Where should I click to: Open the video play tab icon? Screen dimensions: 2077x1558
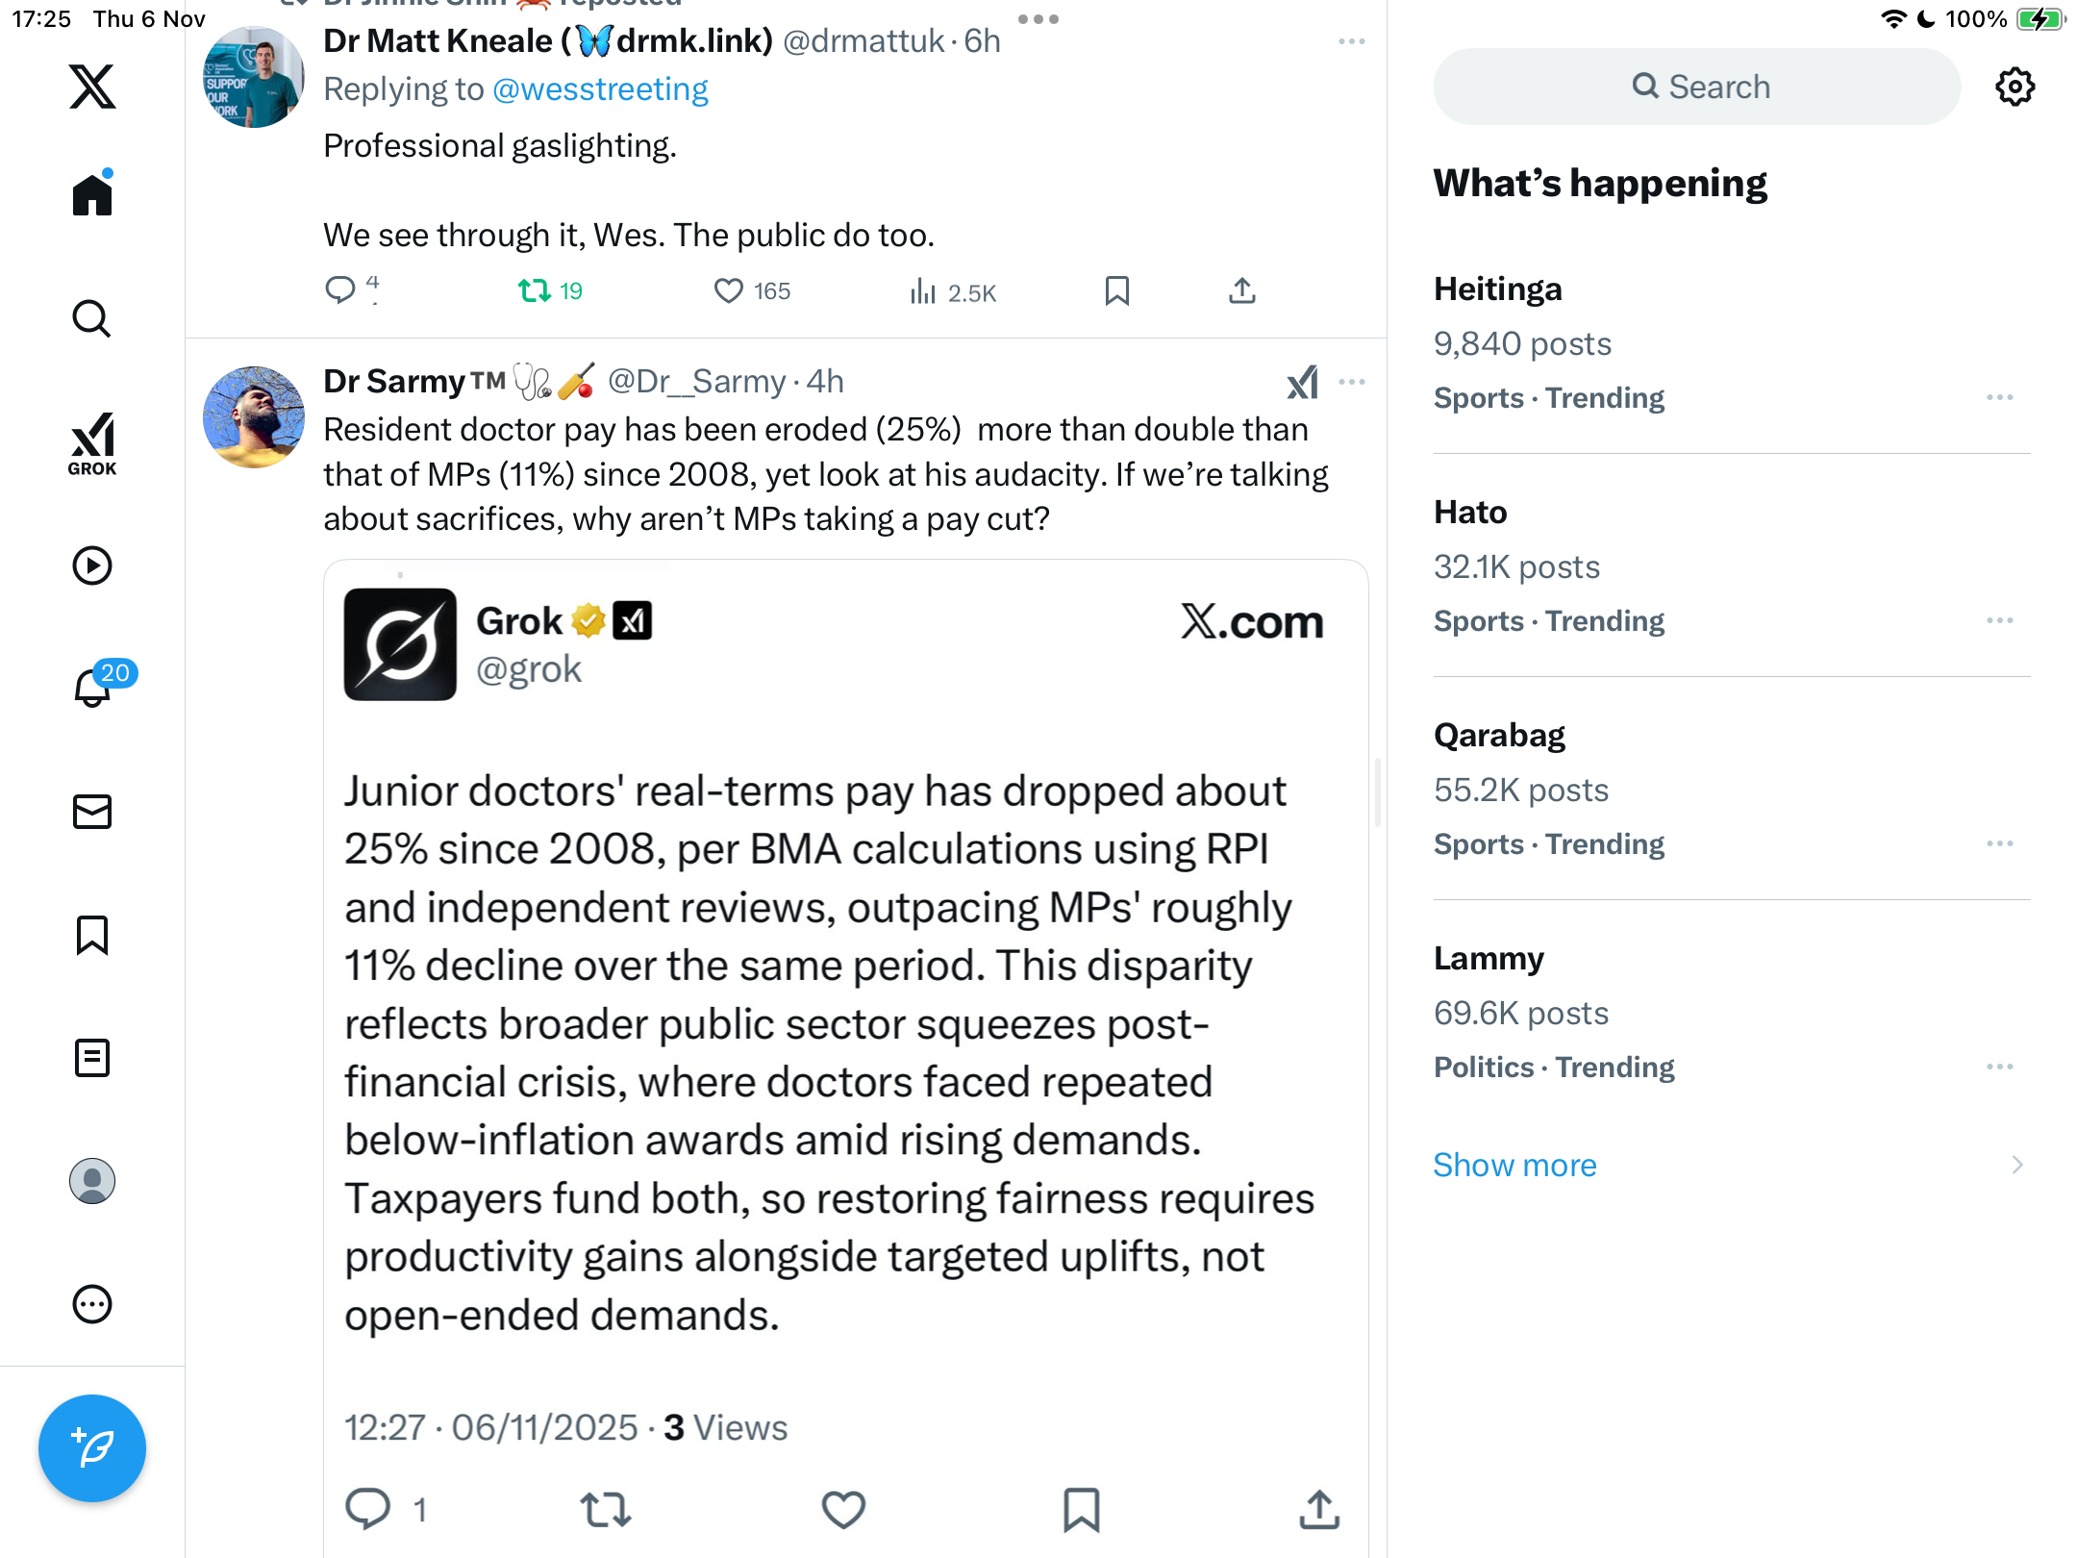click(92, 565)
